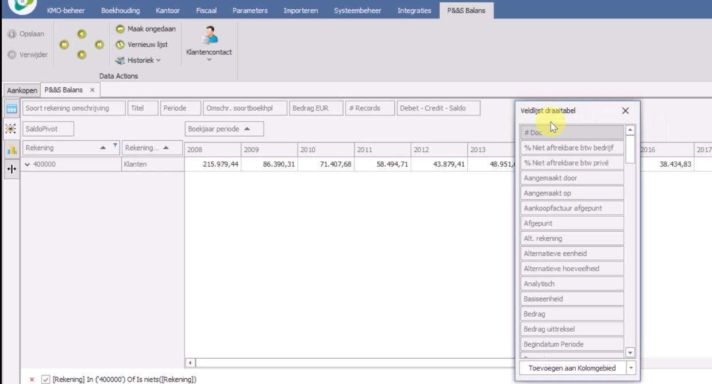Click the filter icon on Rekening column

pyautogui.click(x=115, y=147)
